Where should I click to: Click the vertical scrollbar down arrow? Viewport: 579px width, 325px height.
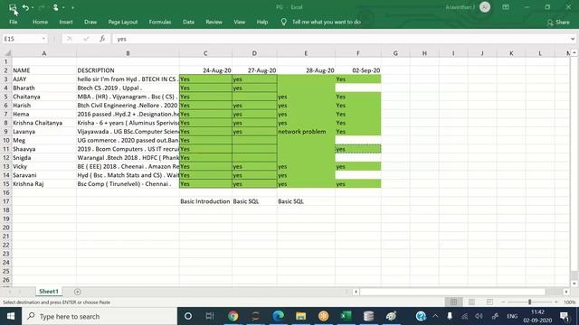(x=574, y=283)
